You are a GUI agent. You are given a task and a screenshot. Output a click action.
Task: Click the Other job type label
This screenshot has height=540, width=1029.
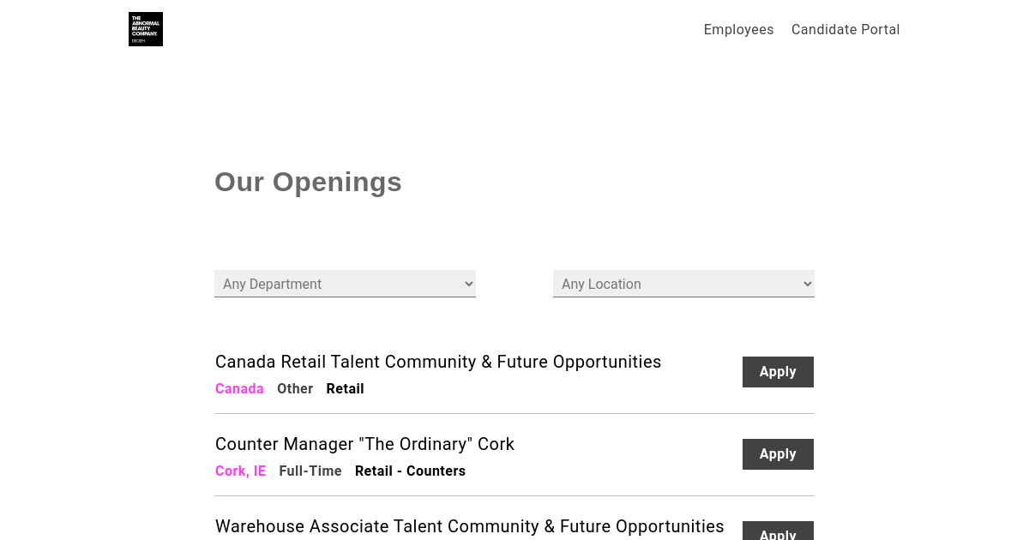(x=295, y=389)
